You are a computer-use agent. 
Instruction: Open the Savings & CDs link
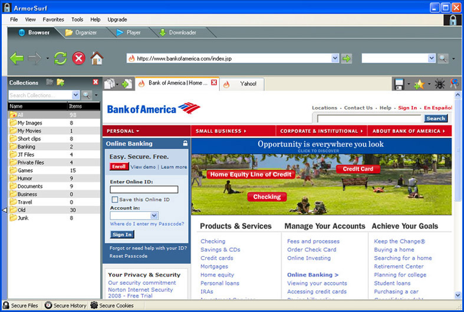pyautogui.click(x=220, y=250)
